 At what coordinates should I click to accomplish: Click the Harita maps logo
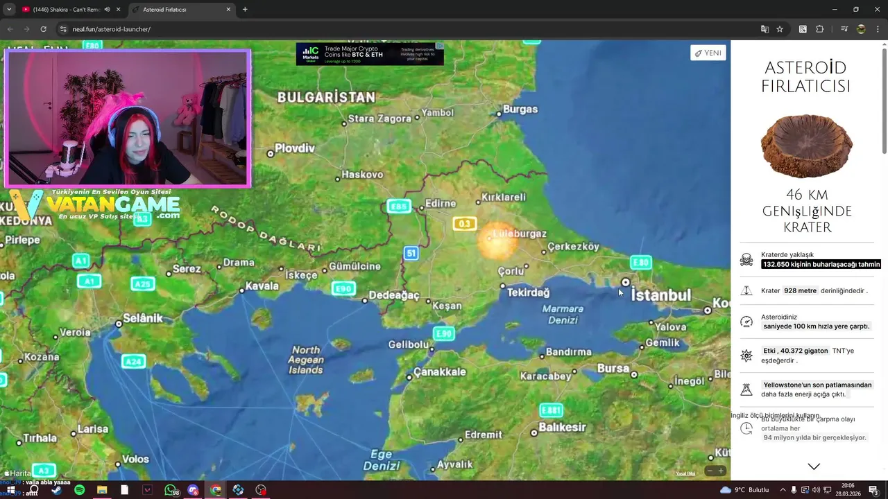tap(18, 473)
